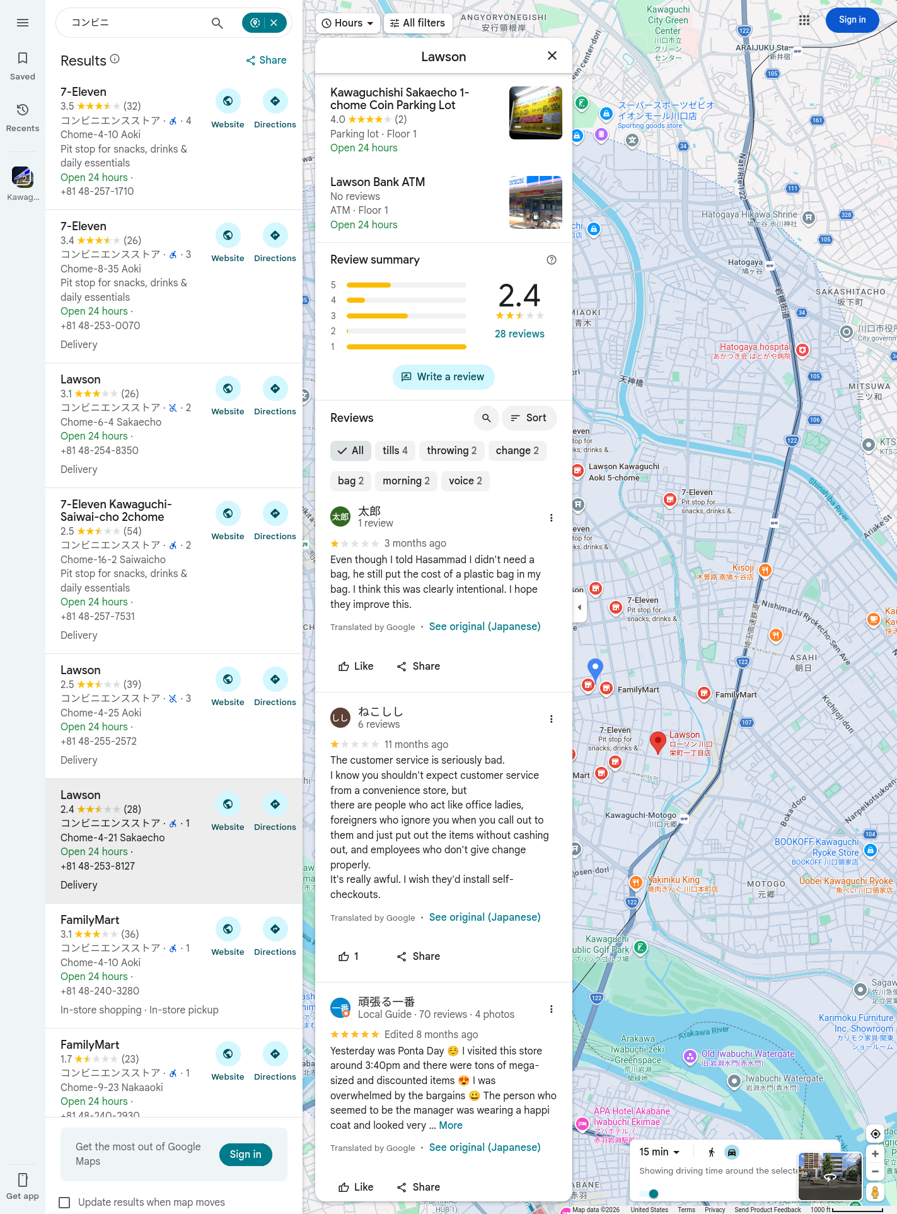
Task: Open website for Lawson Chome-6-4 Sakaecho
Action: coord(228,397)
